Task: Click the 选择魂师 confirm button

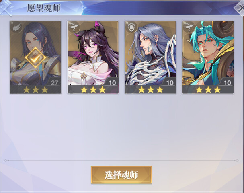Action: (x=121, y=175)
